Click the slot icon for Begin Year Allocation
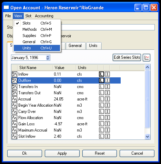This screenshot has width=161, height=164. coord(14,105)
